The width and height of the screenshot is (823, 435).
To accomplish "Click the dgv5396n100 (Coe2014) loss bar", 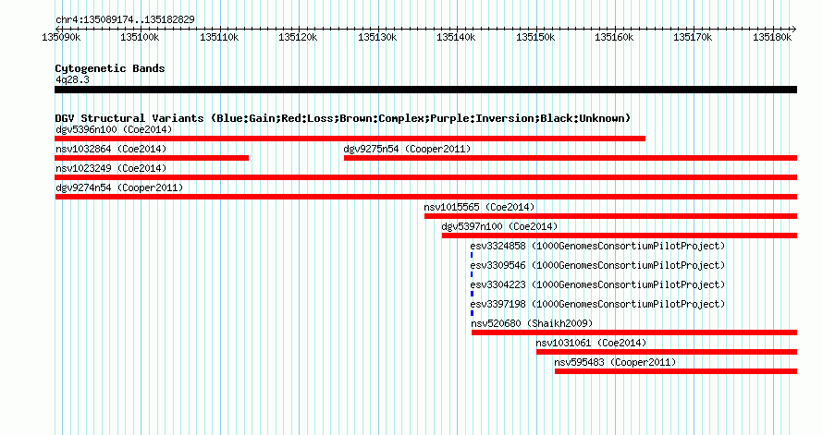I will coord(350,139).
